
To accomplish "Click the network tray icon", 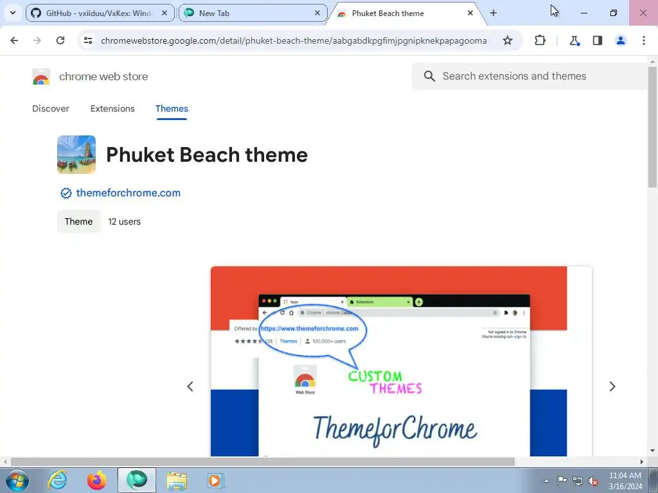I will 578,481.
